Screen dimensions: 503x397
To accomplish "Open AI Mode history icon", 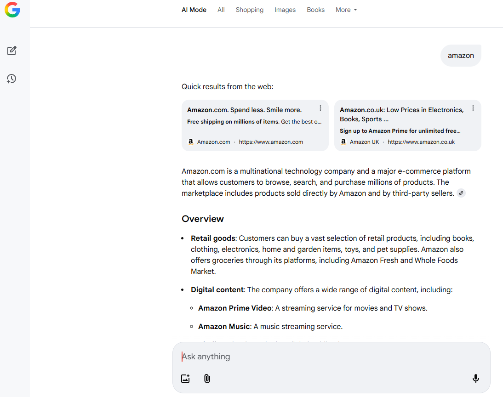I will pos(12,79).
